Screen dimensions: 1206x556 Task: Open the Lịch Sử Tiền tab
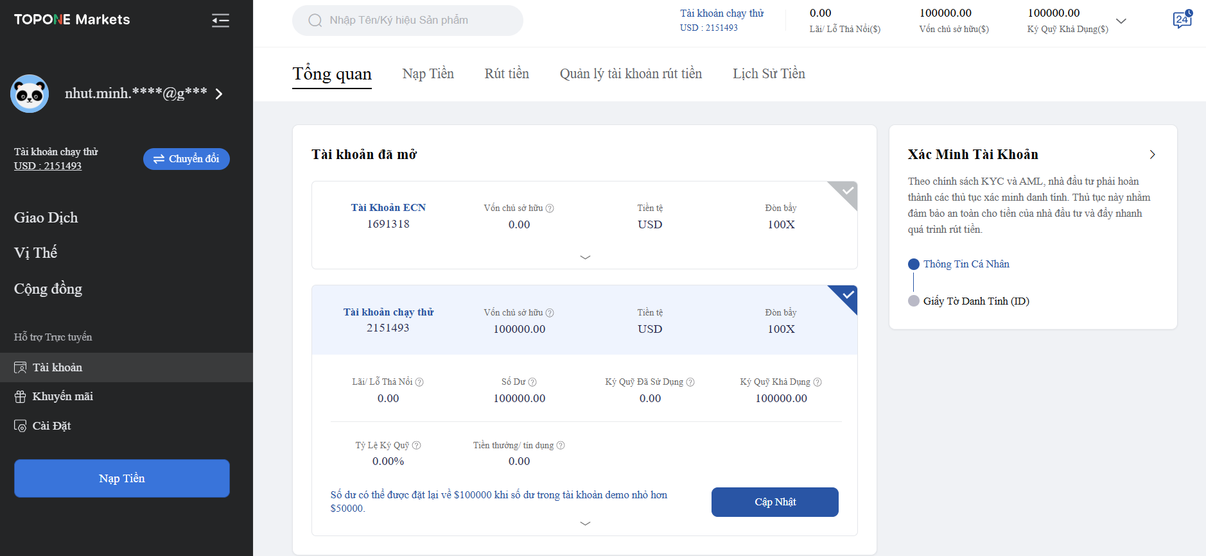click(769, 74)
